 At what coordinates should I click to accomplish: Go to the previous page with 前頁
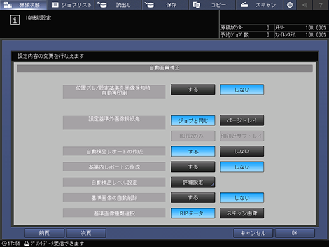(44, 233)
